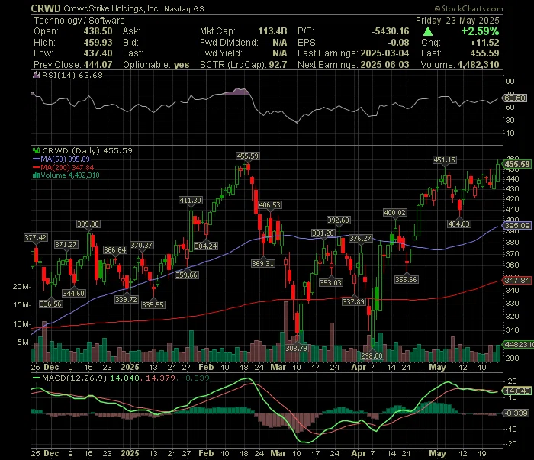Click the 347.84 MA(200) axis tag

517,280
